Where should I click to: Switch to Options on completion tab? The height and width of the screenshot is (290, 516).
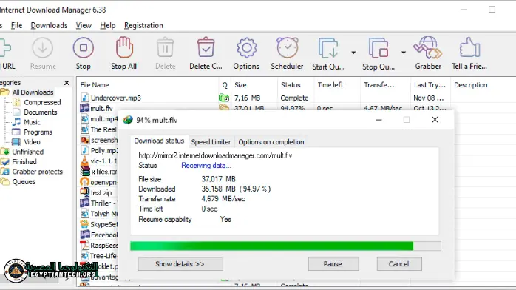[x=271, y=142]
